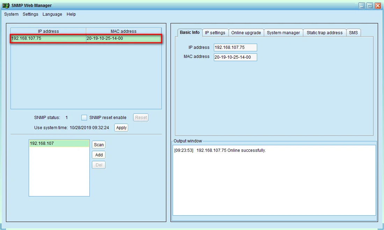Screen dimensions: 384x230
Task: Open the Language menu
Action: [x=52, y=14]
